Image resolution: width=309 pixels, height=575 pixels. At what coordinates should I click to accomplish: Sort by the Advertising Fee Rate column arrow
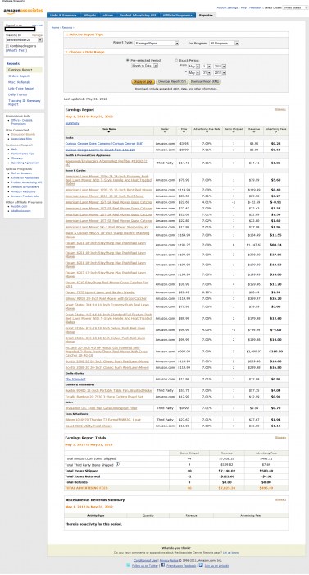(x=207, y=132)
